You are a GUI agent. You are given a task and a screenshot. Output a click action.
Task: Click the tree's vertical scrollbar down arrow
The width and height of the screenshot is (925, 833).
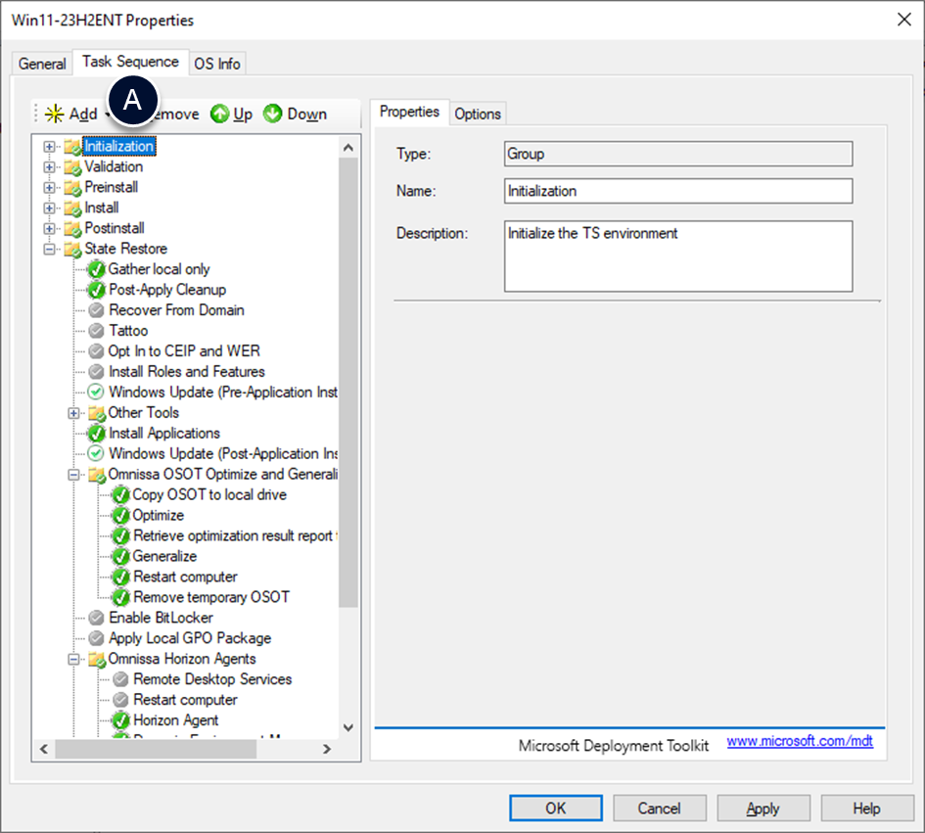point(348,727)
